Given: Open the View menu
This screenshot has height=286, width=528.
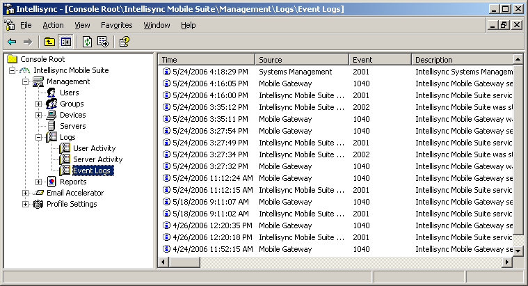Looking at the screenshot, I should [x=82, y=25].
